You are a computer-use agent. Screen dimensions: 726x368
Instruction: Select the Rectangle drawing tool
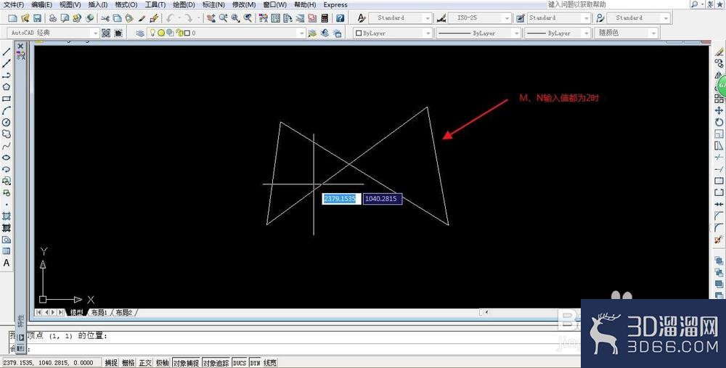(6, 99)
